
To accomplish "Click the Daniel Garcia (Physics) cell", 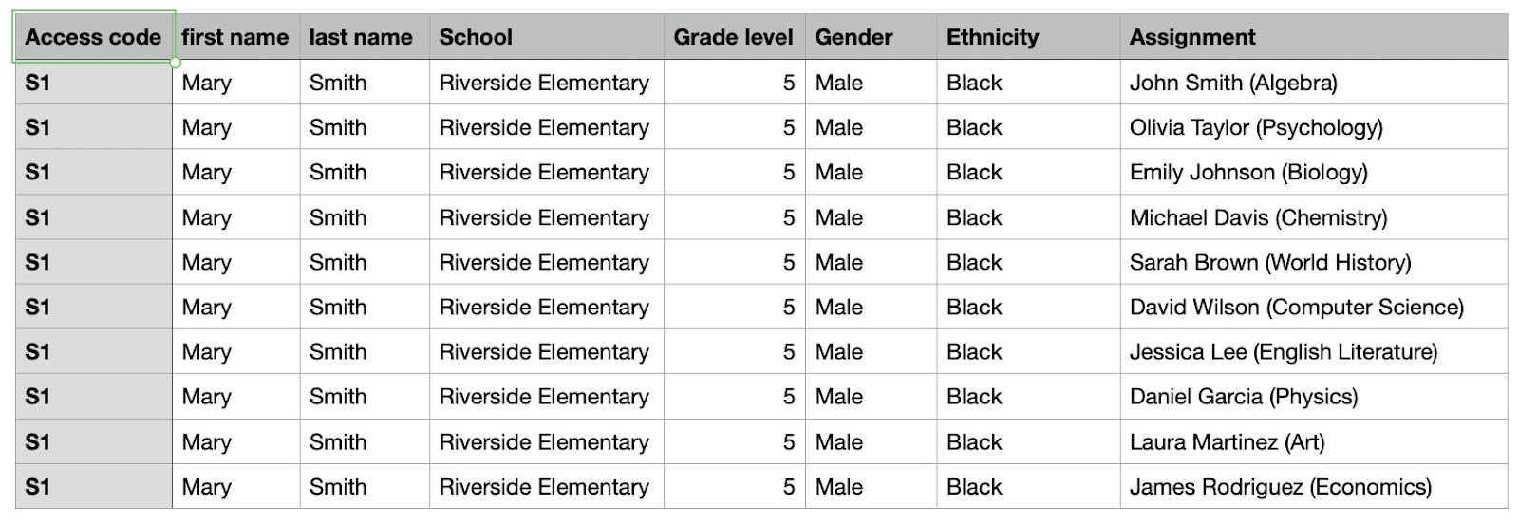I will [1314, 396].
